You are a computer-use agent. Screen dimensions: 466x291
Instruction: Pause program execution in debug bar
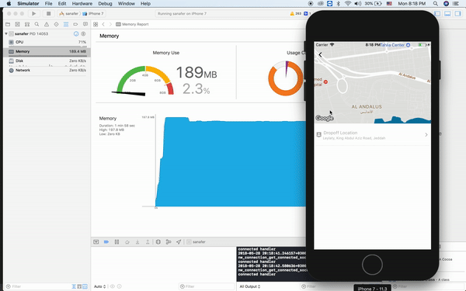(116, 242)
